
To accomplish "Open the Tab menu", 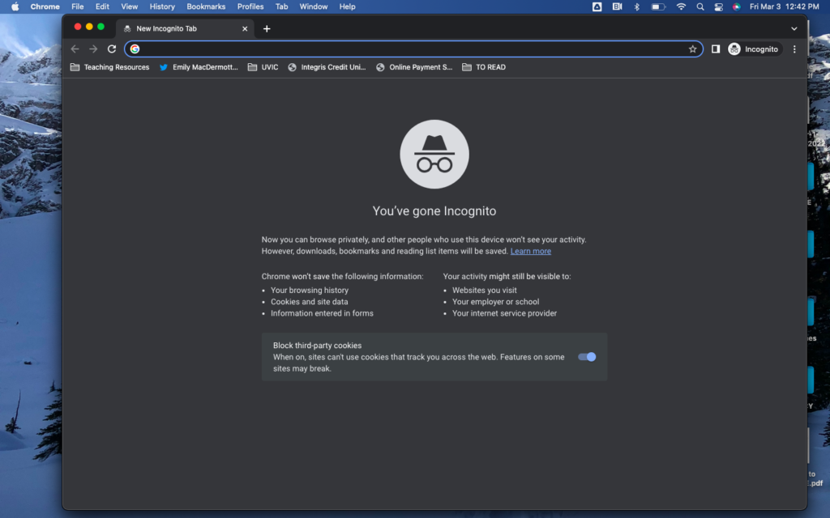I will [x=281, y=6].
